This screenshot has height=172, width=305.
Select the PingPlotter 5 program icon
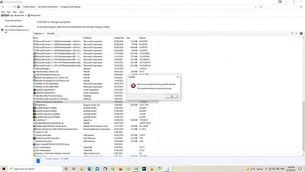(34, 105)
